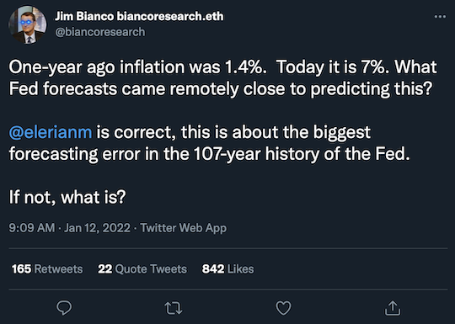Image resolution: width=455 pixels, height=324 pixels.
Task: Open the share upload arrow icon
Action: click(393, 308)
